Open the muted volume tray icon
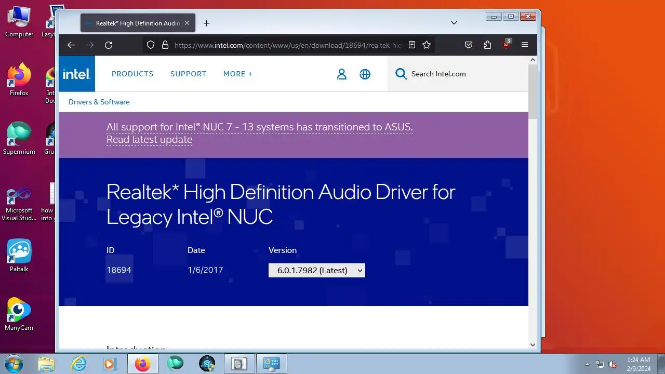This screenshot has width=665, height=374. tap(613, 364)
